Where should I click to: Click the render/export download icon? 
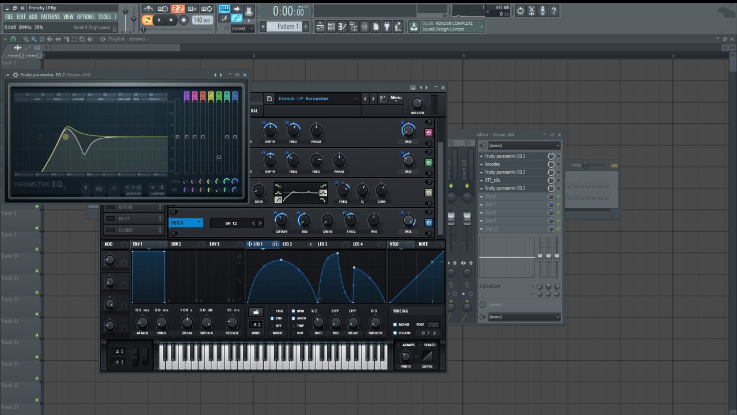point(414,27)
